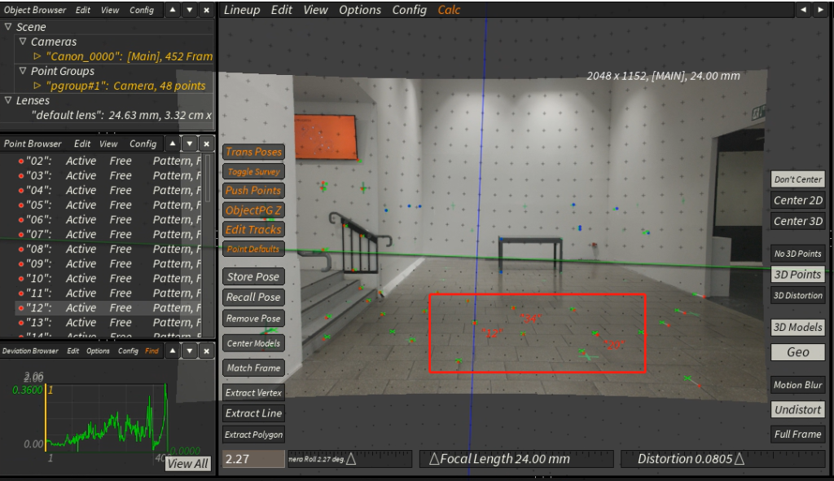The image size is (834, 481).
Task: Click the Deviation Browser up-arrow icon
Action: [173, 351]
